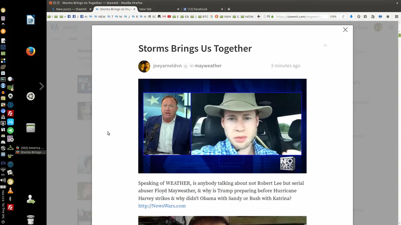
Task: Open the trash can icon
Action: [31, 220]
